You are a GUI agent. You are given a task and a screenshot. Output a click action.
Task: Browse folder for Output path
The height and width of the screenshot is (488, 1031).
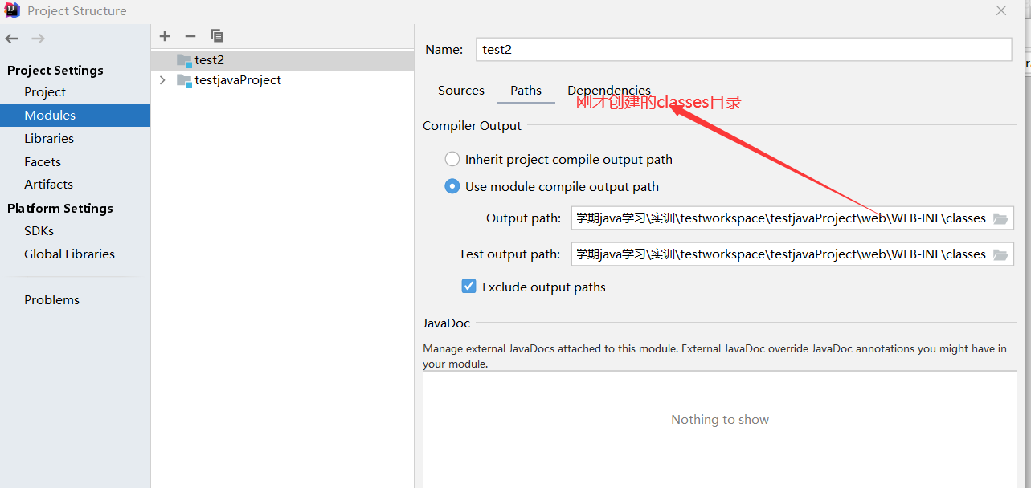(1000, 218)
